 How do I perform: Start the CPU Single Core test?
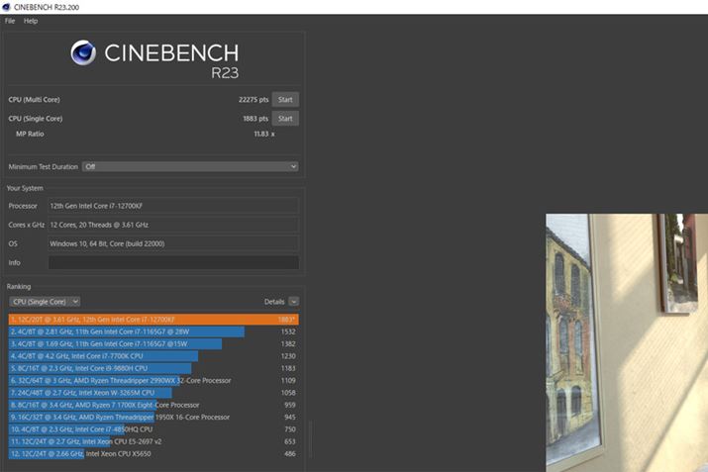pos(285,119)
